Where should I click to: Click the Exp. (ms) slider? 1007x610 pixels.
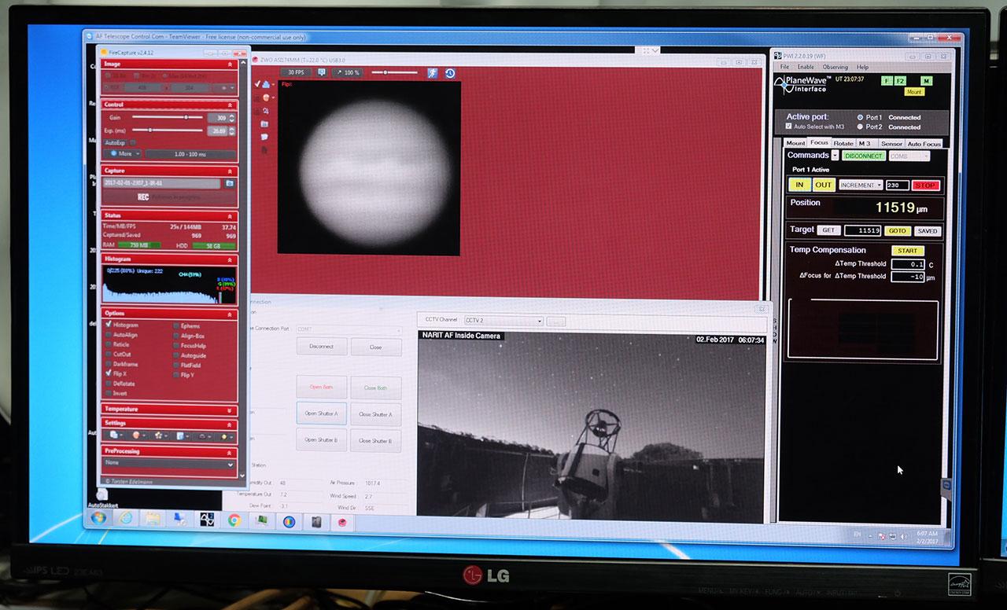167,130
